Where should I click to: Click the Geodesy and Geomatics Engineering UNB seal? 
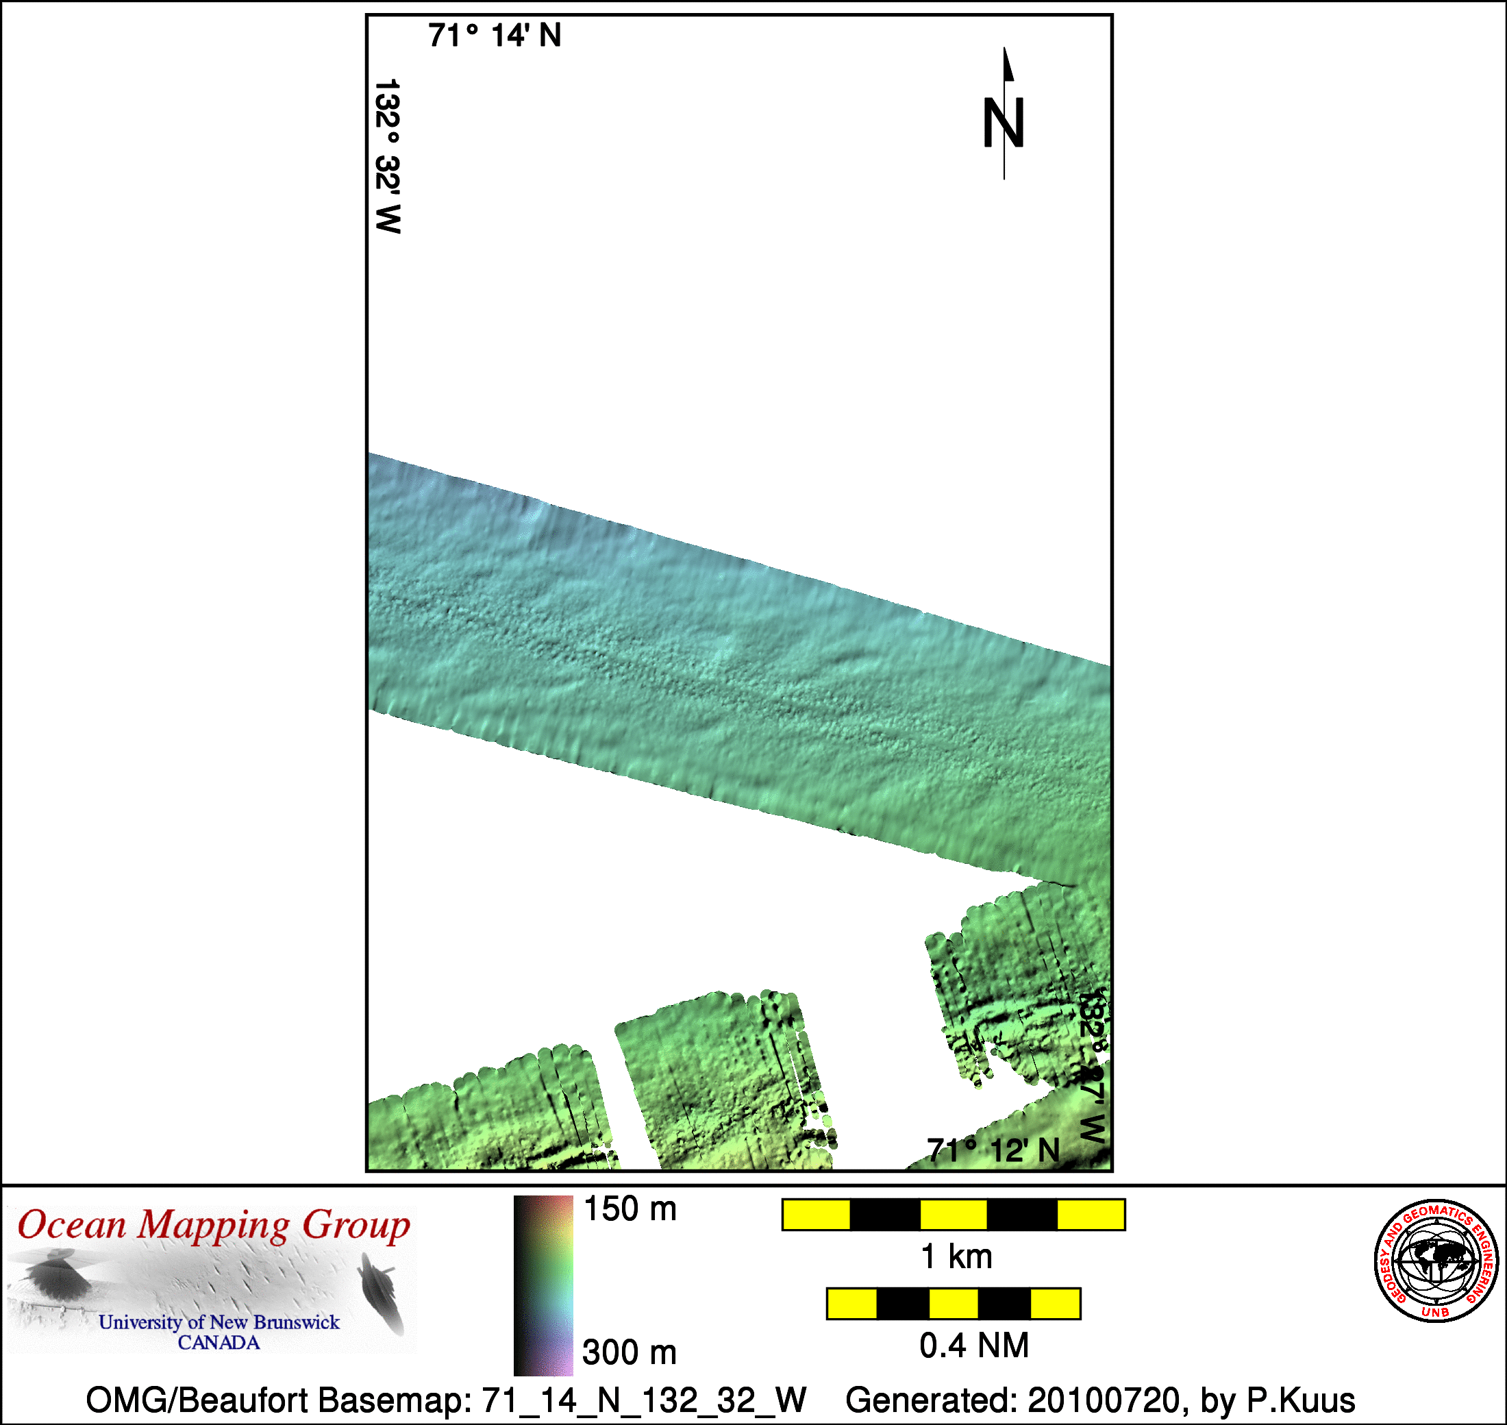[1436, 1262]
